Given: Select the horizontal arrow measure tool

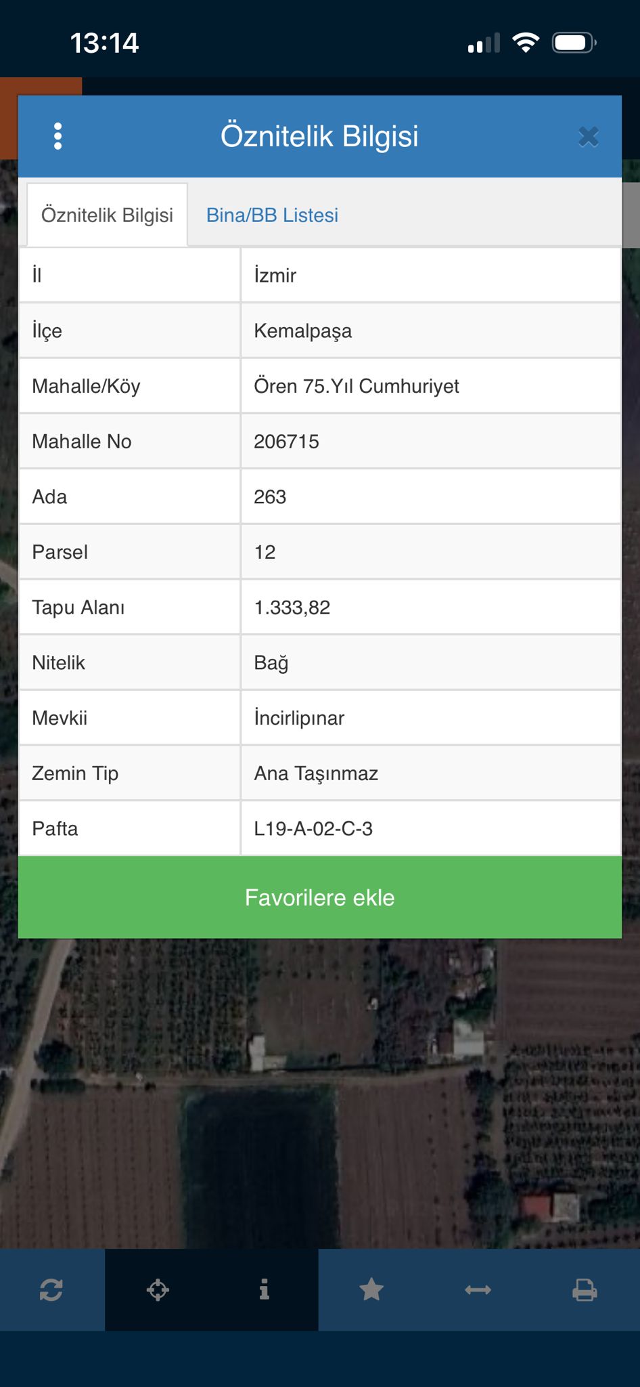Looking at the screenshot, I should (x=478, y=1290).
